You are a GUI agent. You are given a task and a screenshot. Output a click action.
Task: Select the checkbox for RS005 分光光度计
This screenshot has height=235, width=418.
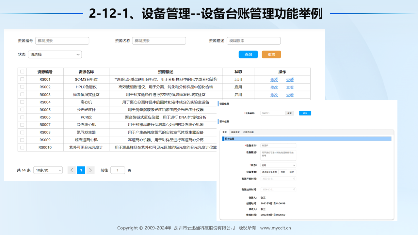pos(22,110)
